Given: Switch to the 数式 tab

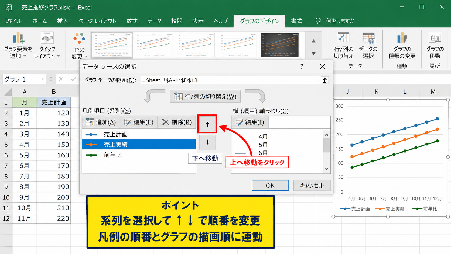Looking at the screenshot, I should click(132, 21).
